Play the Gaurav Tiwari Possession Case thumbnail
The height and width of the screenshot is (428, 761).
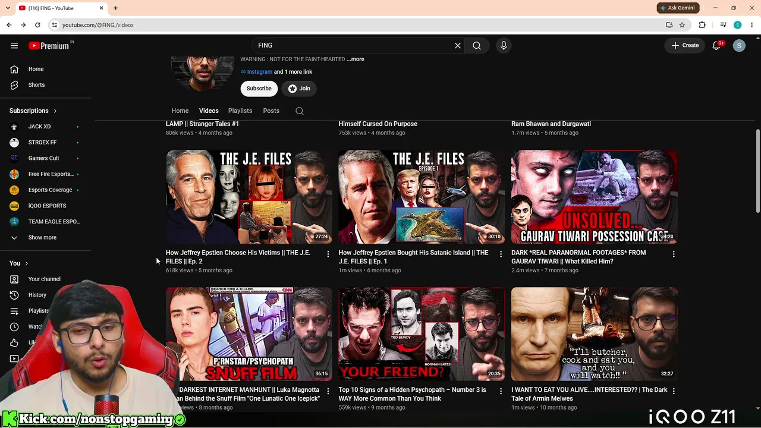coord(595,197)
